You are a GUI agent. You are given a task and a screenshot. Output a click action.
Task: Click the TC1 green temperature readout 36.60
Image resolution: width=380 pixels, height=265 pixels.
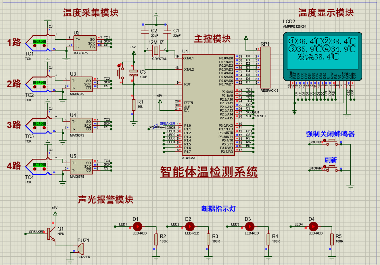(40, 41)
